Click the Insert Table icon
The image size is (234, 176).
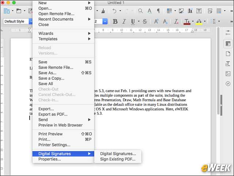click(169, 11)
